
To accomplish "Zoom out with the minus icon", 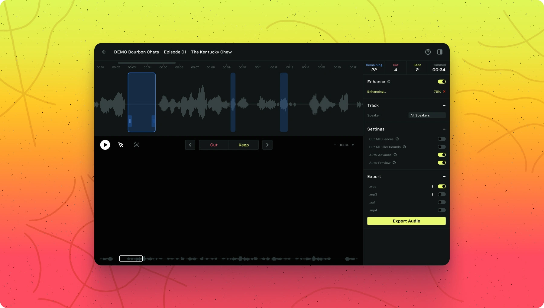I will click(335, 145).
